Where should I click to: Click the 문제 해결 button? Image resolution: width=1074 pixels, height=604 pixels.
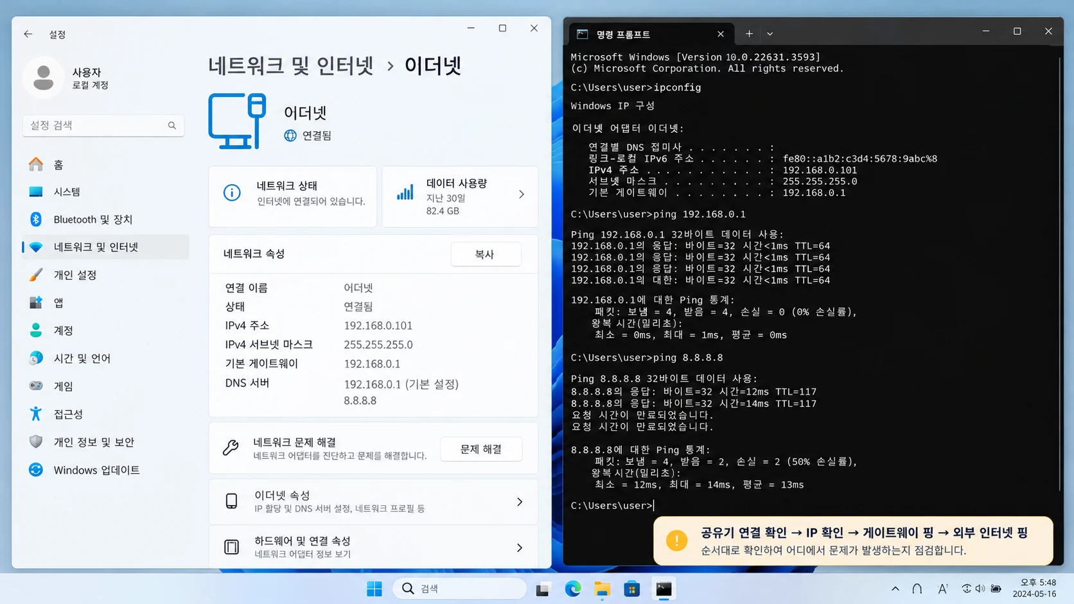pos(480,449)
